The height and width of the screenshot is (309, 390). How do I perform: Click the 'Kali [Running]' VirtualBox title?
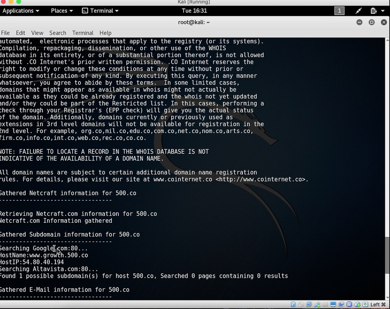click(194, 2)
